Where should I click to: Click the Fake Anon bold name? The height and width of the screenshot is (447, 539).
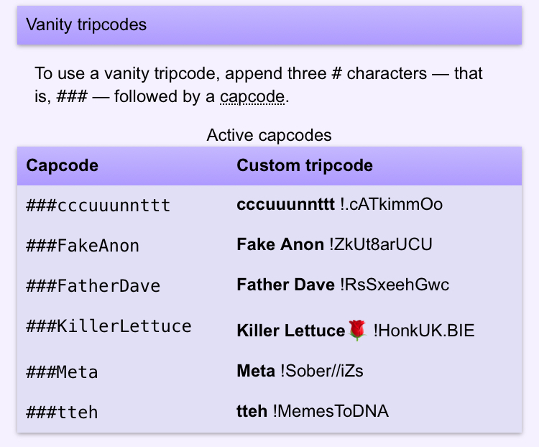pos(280,244)
